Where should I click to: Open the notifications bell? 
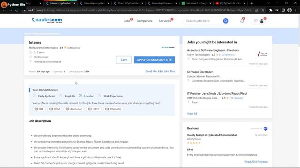[x=242, y=21]
